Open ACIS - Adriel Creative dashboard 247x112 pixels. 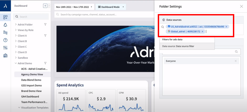34,69
